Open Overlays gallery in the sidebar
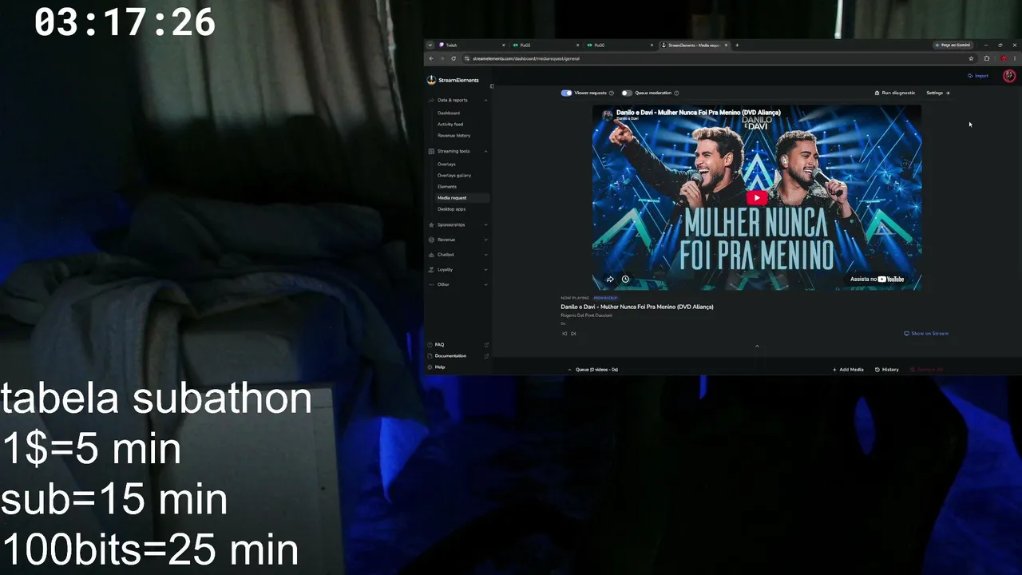The height and width of the screenshot is (575, 1022). 454,176
